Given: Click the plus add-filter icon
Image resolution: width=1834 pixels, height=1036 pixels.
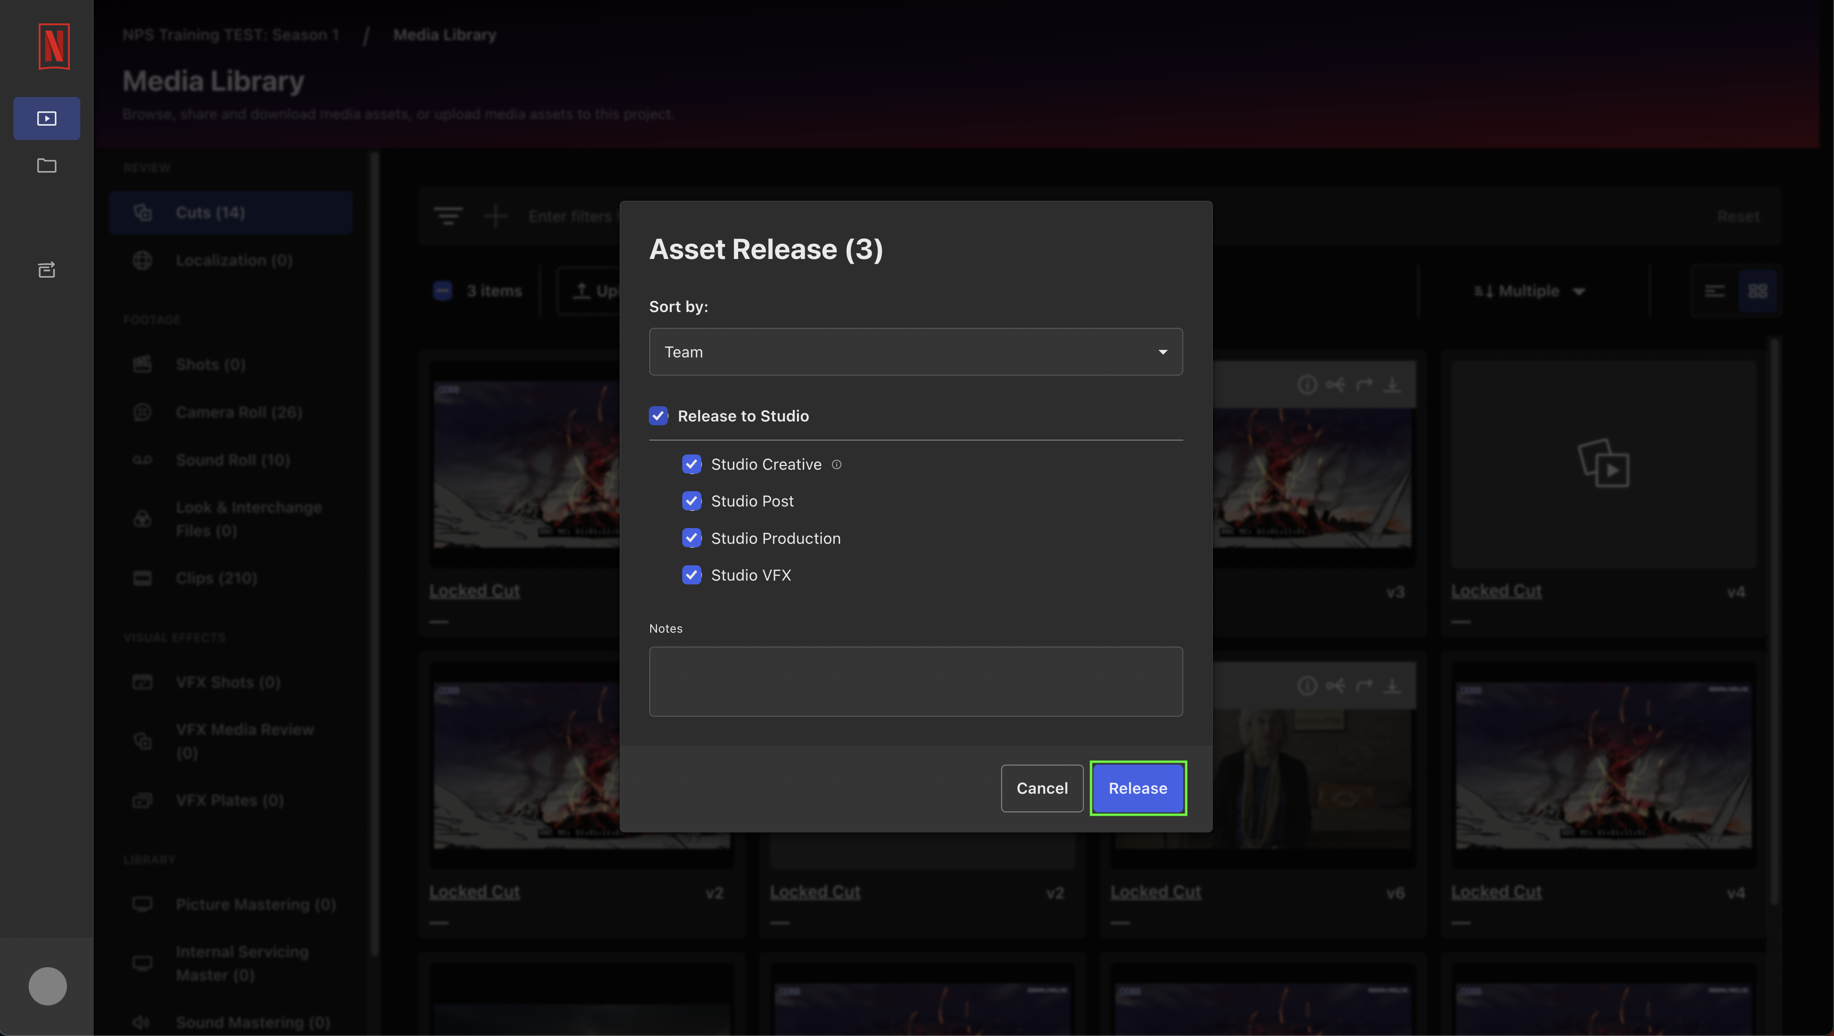Looking at the screenshot, I should [495, 216].
